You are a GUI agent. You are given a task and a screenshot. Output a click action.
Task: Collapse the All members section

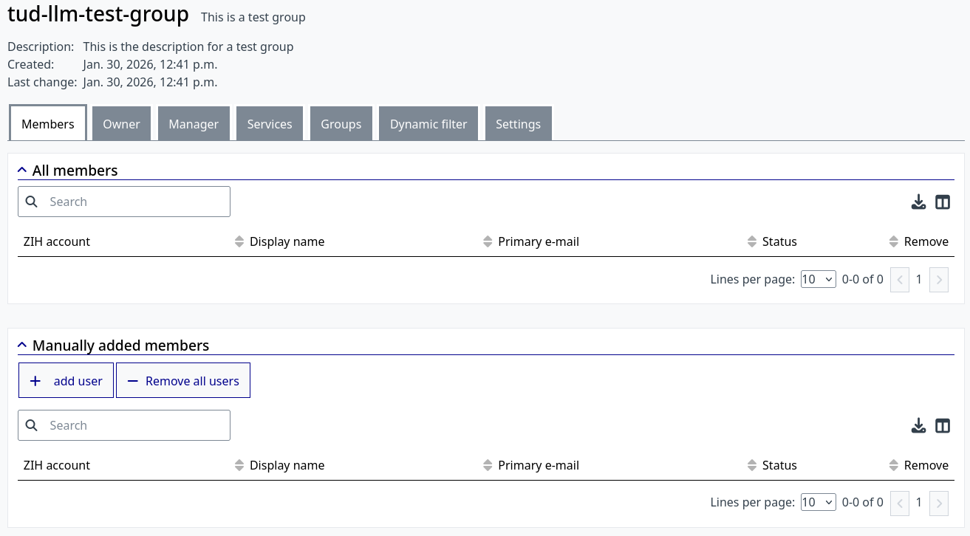pyautogui.click(x=22, y=170)
